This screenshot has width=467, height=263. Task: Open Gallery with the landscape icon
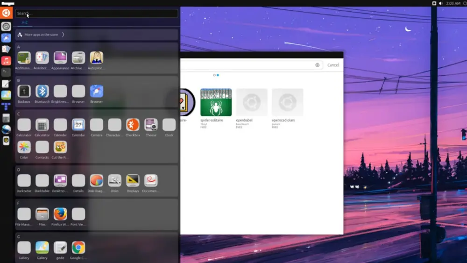click(42, 248)
